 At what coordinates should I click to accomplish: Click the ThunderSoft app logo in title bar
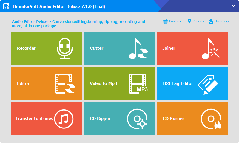(6, 6)
